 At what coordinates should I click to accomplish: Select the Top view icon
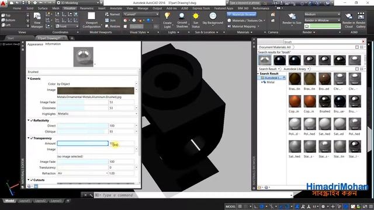tap(3, 15)
